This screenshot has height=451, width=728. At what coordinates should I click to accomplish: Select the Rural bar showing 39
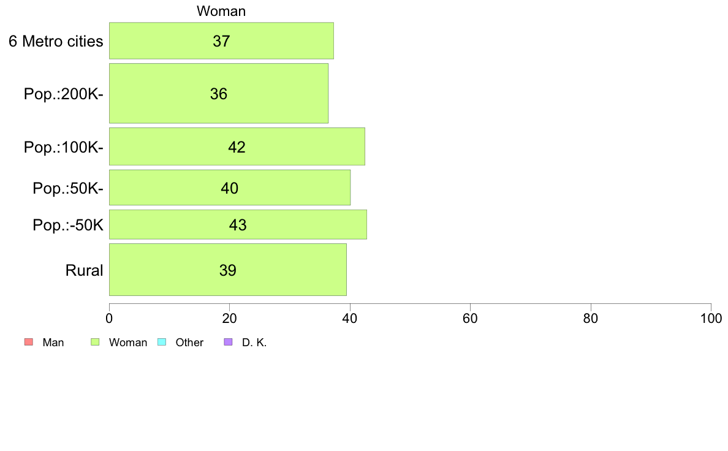[227, 270]
